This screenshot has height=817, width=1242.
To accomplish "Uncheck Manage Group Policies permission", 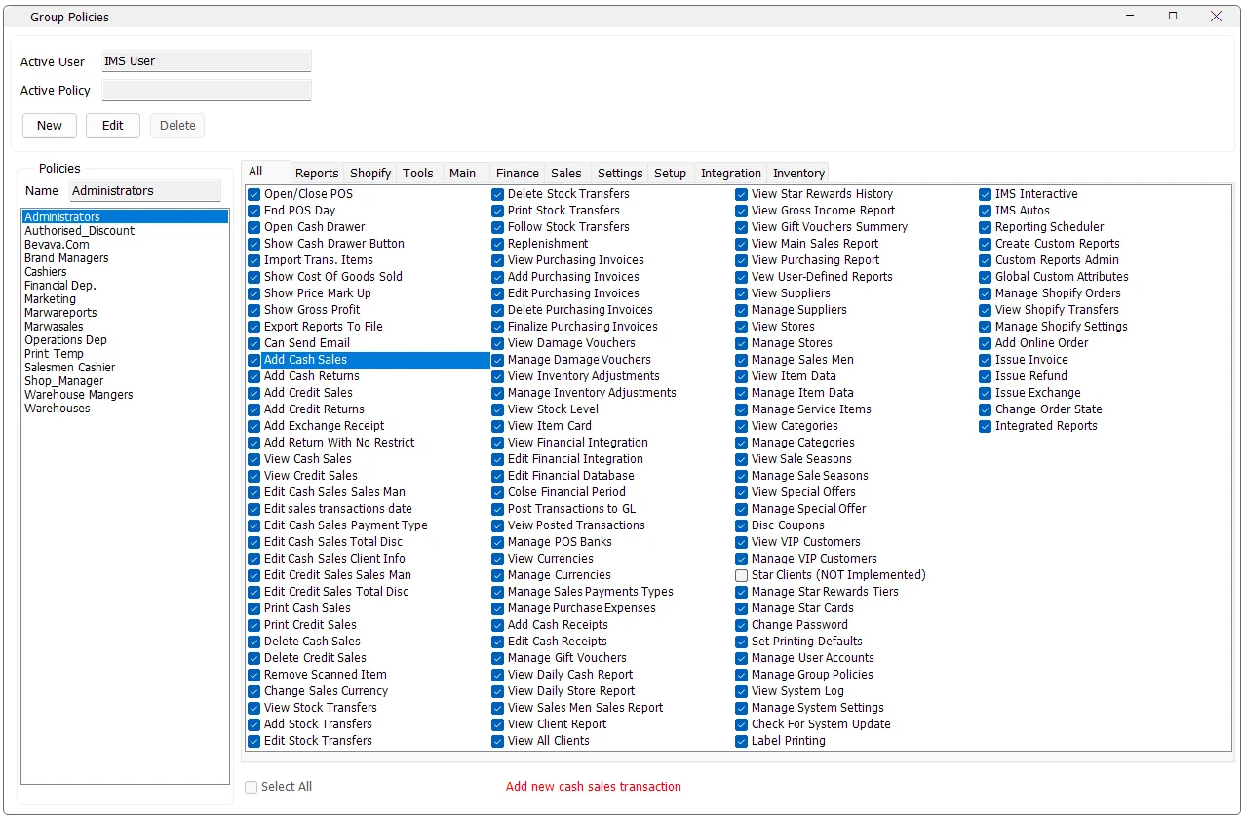I will point(742,675).
